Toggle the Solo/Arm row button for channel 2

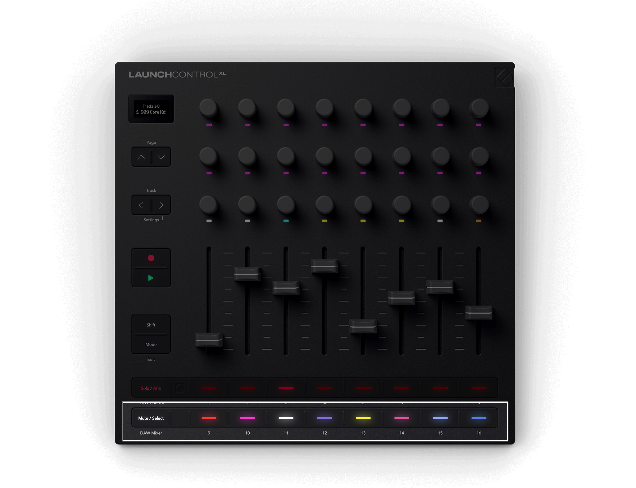[248, 388]
